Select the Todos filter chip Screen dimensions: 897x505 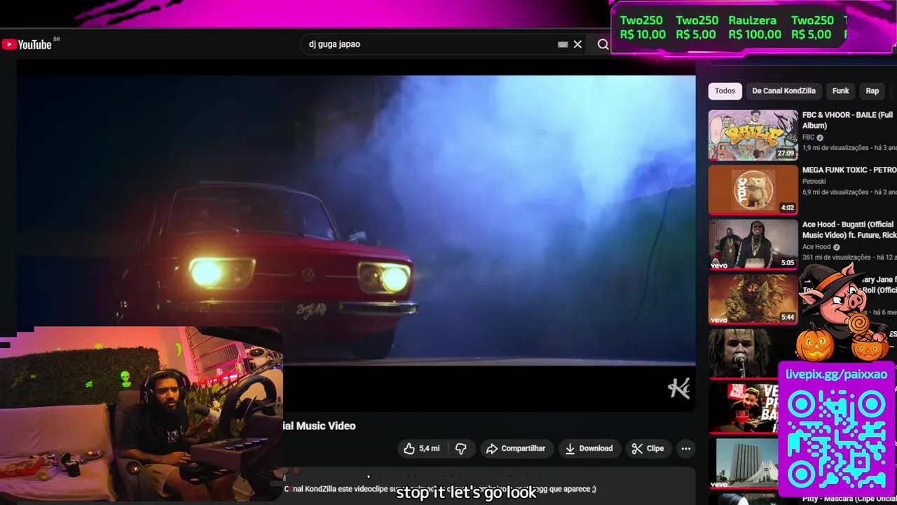725,90
